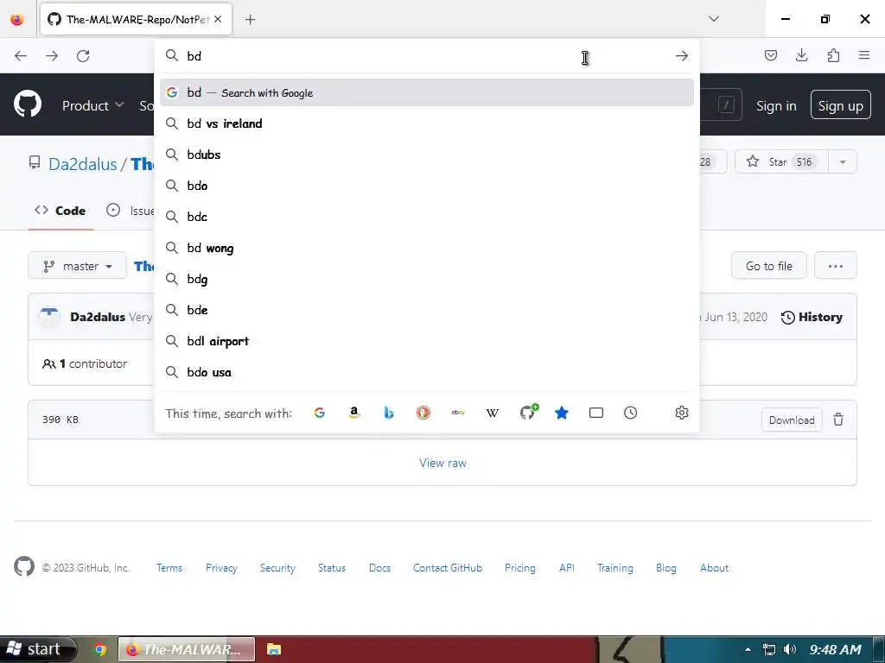Search this time with Wikipedia icon
This screenshot has width=885, height=663.
[x=492, y=413]
